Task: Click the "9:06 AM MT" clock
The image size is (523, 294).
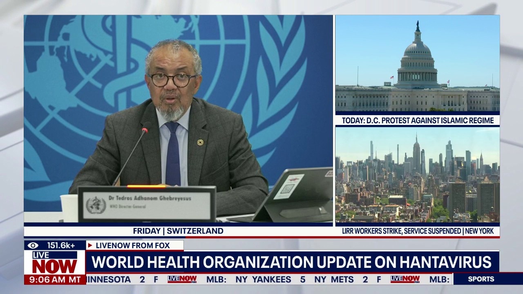Action: (x=55, y=280)
